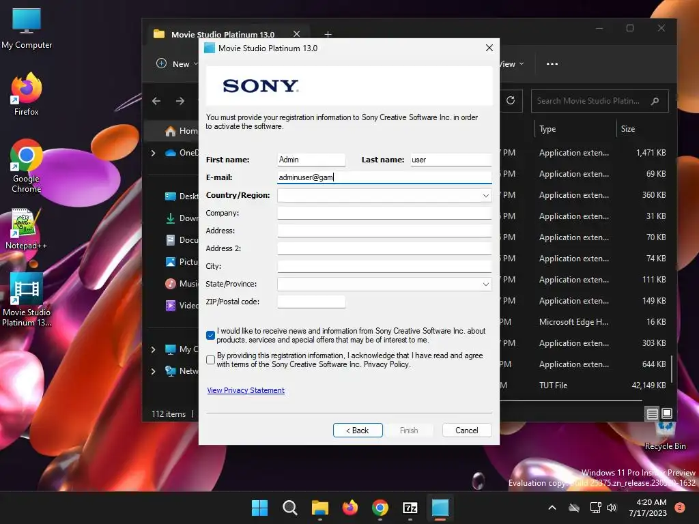Click the E-mail input field

[x=384, y=178]
